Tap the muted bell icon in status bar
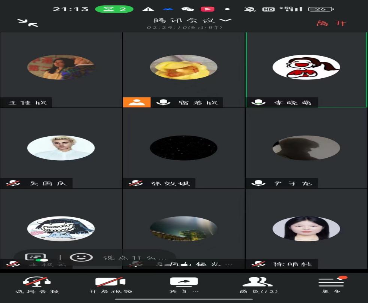This screenshot has width=368, height=303. pyautogui.click(x=250, y=9)
